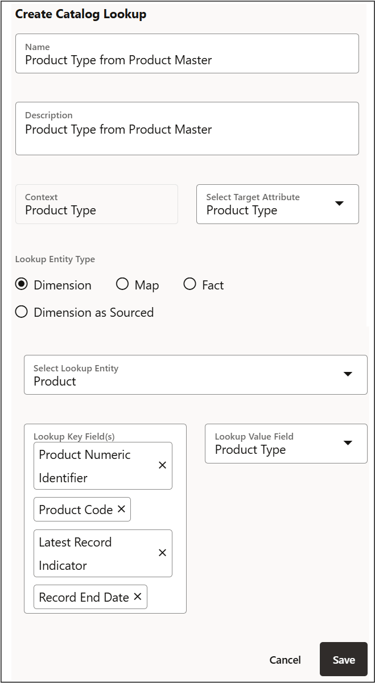
Task: Select the Dimension radio button
Action: (x=22, y=284)
